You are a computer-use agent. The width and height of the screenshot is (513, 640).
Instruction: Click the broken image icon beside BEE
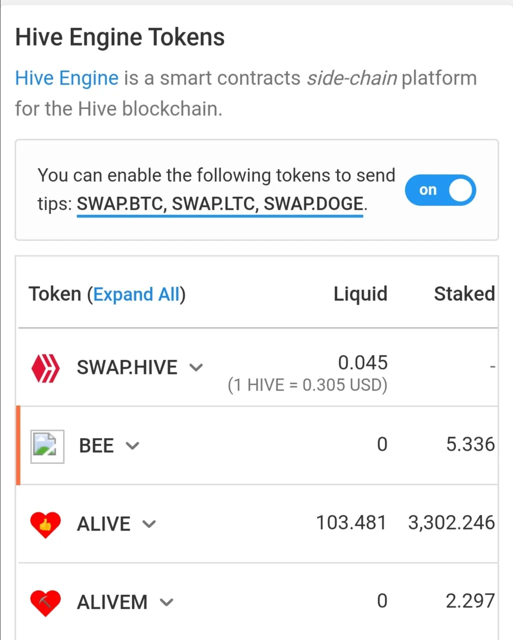(47, 446)
